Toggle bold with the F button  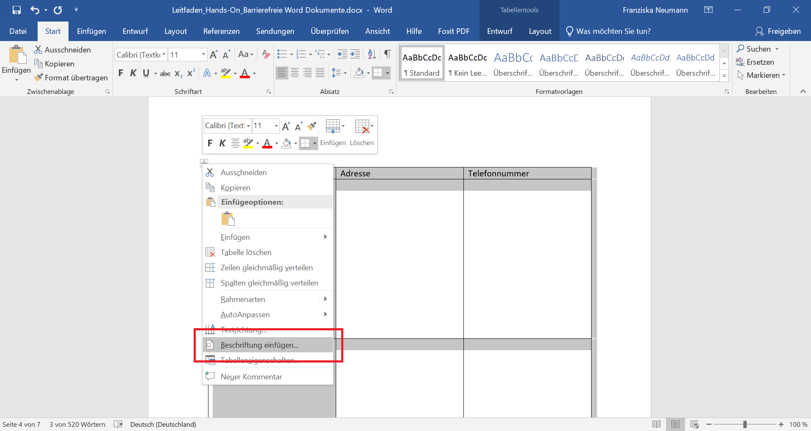click(x=121, y=73)
